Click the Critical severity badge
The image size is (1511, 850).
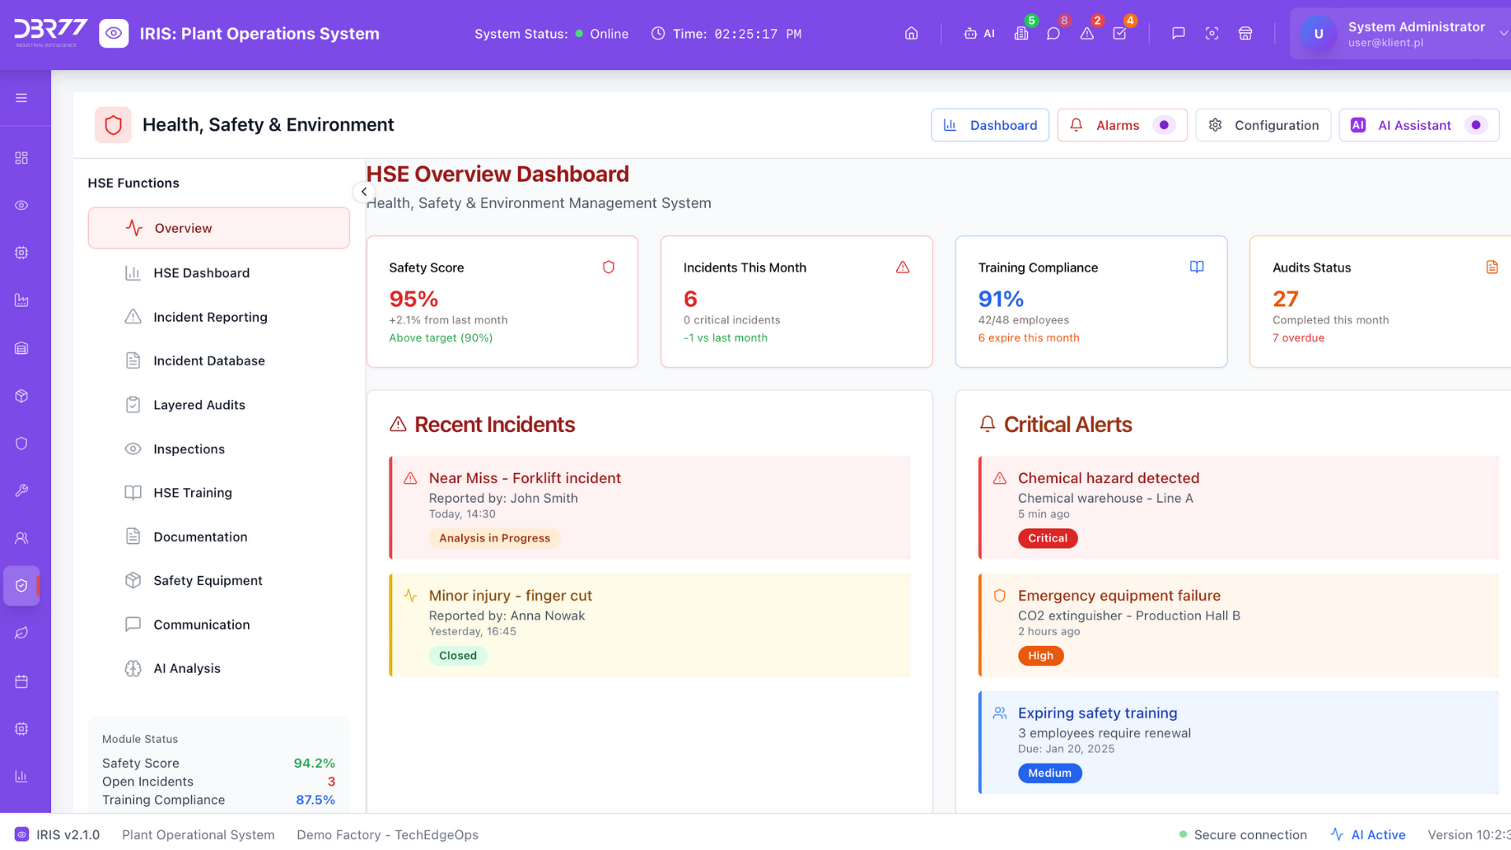pyautogui.click(x=1047, y=538)
